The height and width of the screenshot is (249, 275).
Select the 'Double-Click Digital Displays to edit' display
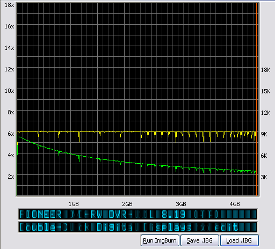coord(137,227)
